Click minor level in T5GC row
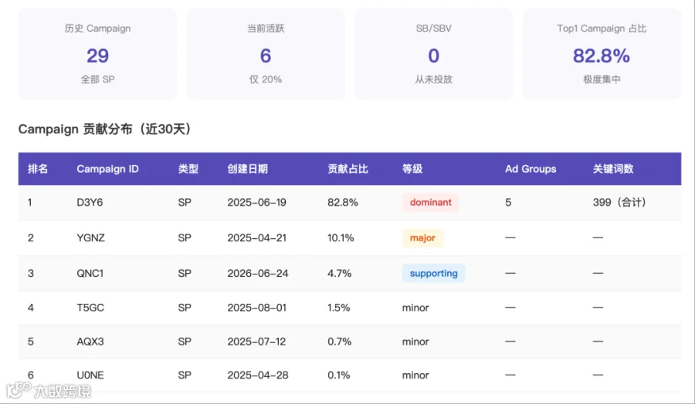 415,308
